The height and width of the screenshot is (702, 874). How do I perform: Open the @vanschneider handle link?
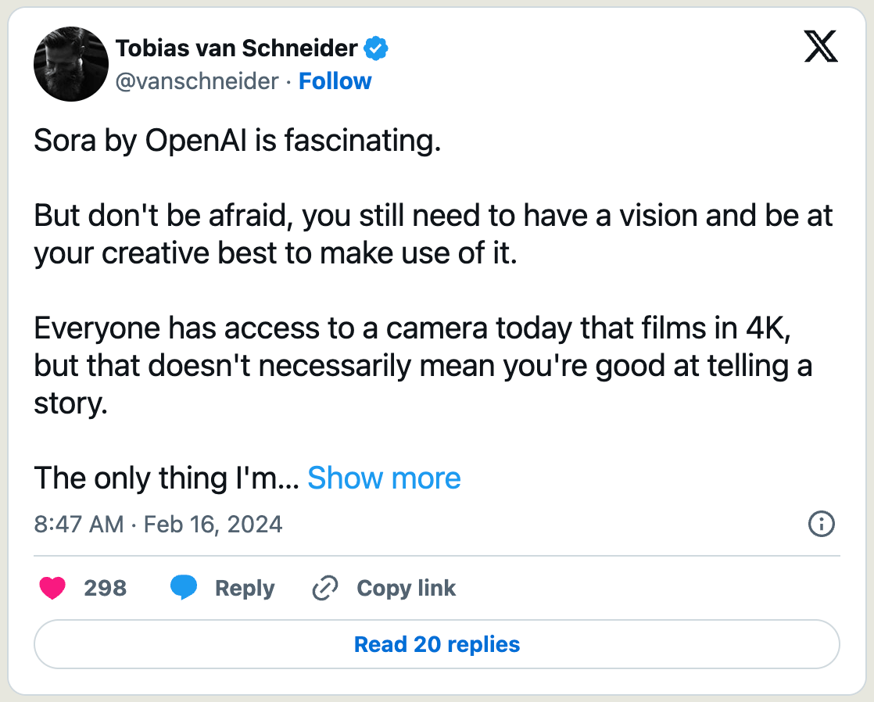coord(197,81)
